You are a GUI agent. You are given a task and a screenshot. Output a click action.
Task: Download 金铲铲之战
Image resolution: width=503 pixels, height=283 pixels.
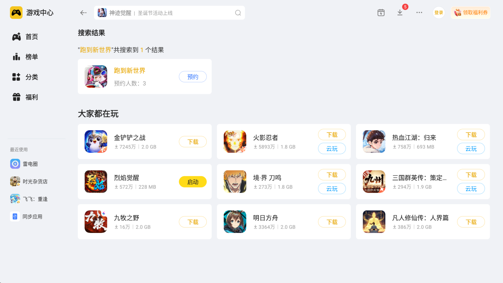[x=193, y=142]
